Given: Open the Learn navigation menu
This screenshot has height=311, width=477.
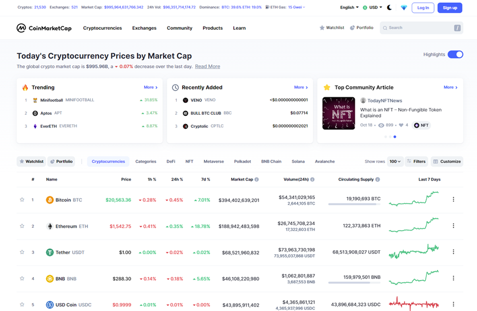Looking at the screenshot, I should coord(239,28).
